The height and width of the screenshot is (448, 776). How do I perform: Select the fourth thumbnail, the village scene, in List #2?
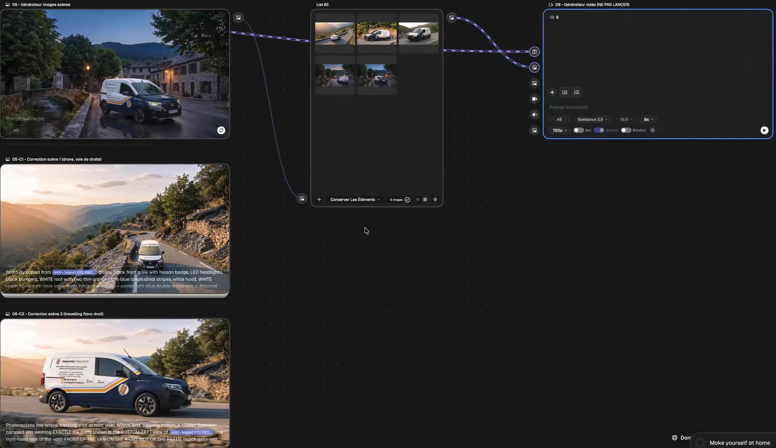click(x=335, y=75)
